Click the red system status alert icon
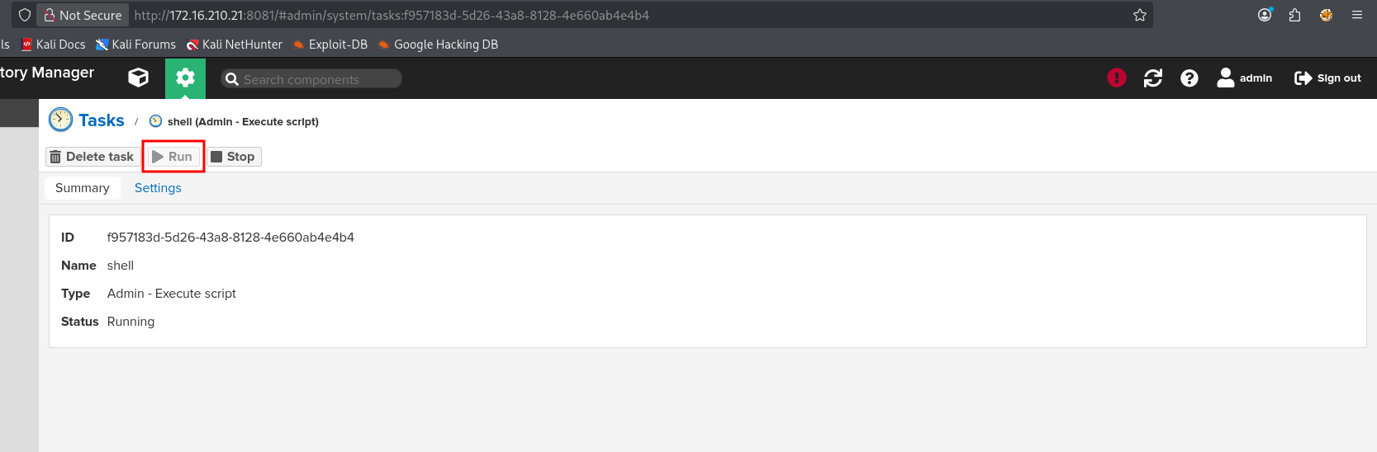Screen dimensions: 1377x452 click(1116, 78)
